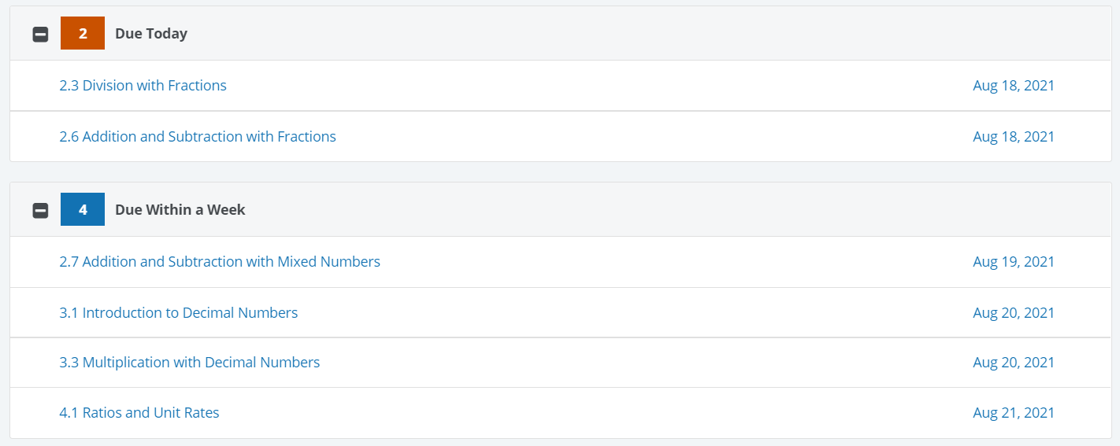Click the orange badge showing 2

[x=83, y=34]
